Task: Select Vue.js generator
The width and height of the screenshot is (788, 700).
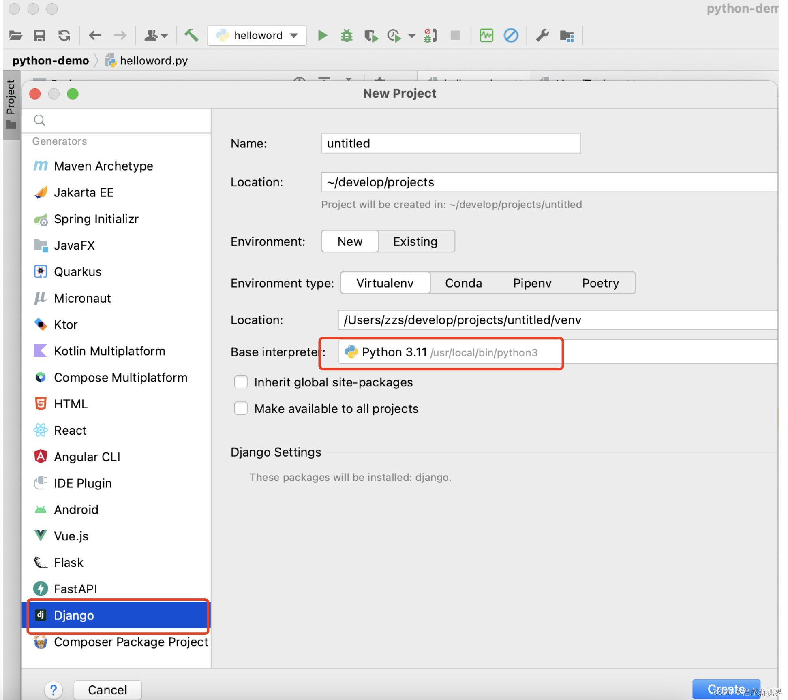Action: tap(116, 536)
